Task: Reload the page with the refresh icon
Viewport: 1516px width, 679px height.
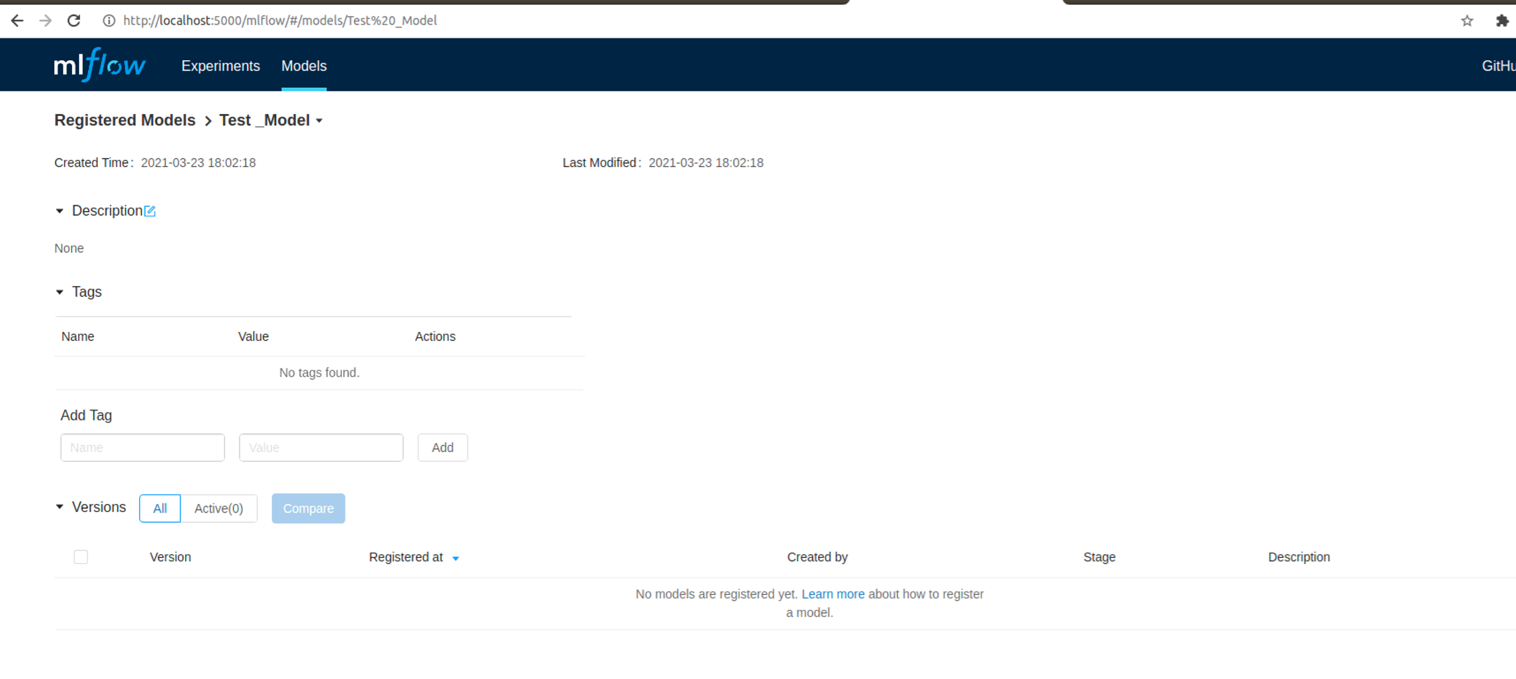Action: [74, 21]
